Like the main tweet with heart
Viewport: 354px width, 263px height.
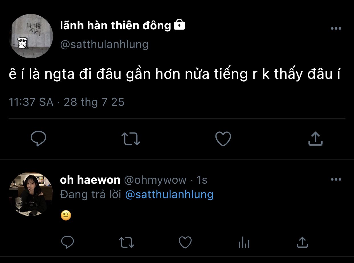pos(223,139)
